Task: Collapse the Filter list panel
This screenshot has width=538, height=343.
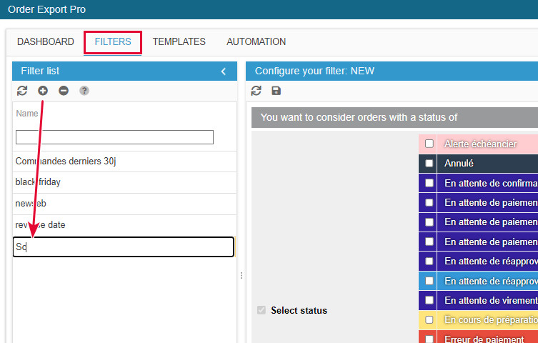Action: coord(223,71)
